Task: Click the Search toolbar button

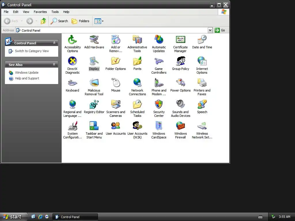Action: (59, 21)
